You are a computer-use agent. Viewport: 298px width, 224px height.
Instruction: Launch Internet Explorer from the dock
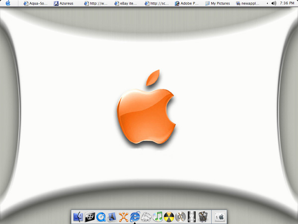point(135,217)
